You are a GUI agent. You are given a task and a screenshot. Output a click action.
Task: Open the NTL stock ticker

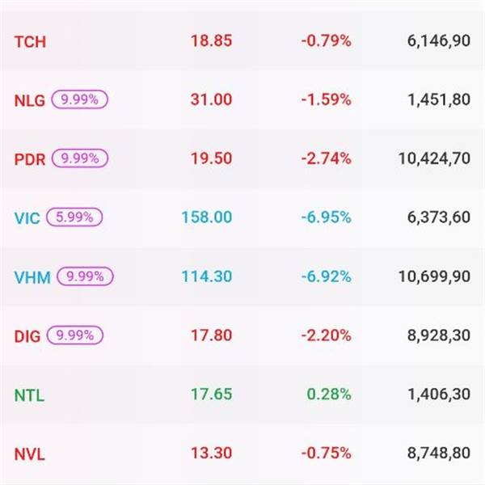pos(29,395)
